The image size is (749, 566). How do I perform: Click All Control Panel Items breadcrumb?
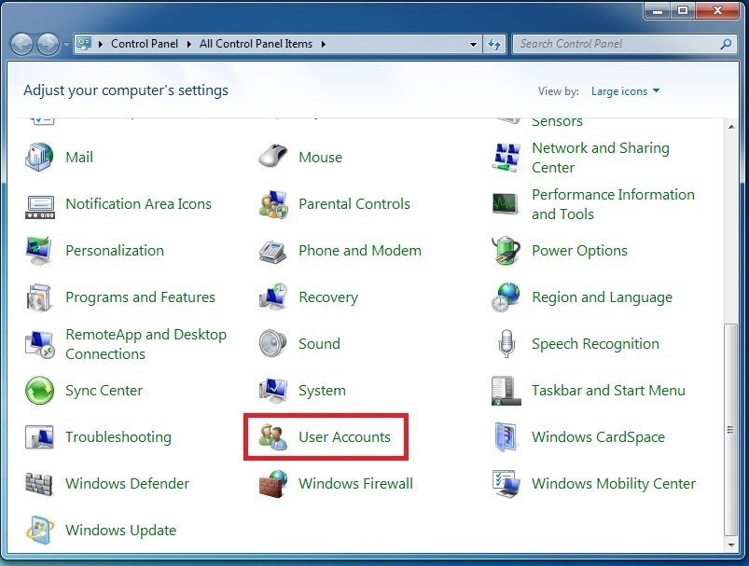tap(256, 44)
